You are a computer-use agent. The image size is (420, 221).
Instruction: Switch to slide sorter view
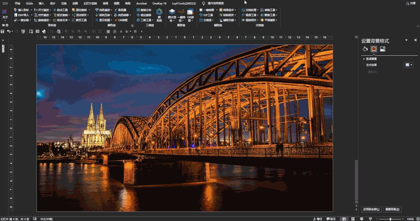pos(353,219)
